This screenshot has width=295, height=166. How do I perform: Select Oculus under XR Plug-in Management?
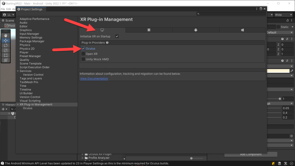(x=28, y=108)
